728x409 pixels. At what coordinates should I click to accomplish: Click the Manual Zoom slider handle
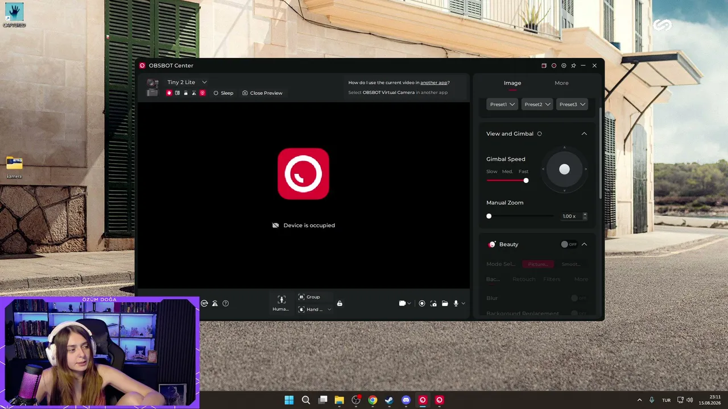489,216
